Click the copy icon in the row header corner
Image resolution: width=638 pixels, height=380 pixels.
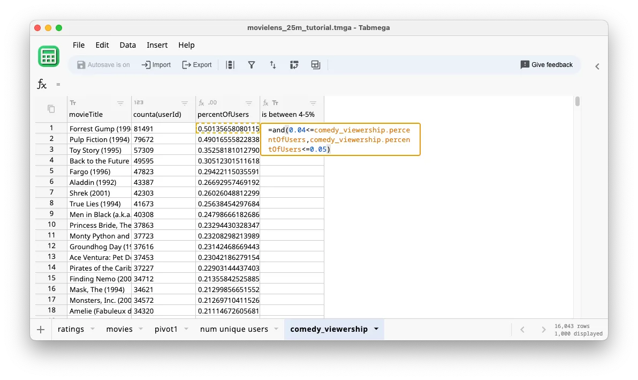pos(51,108)
